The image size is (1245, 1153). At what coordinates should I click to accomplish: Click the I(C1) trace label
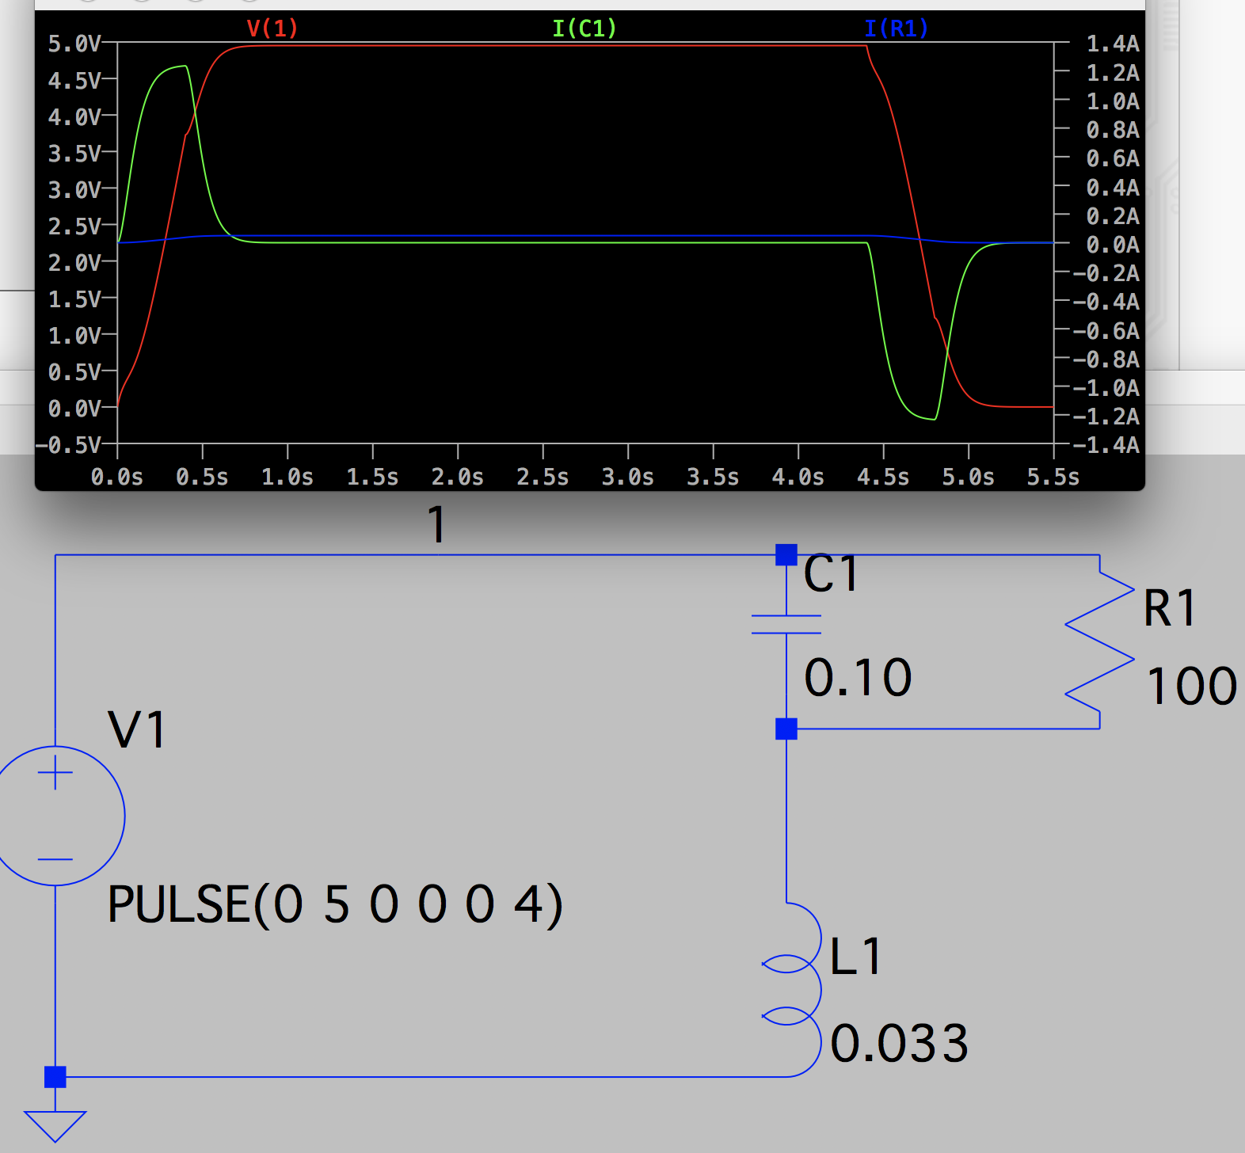click(x=584, y=29)
